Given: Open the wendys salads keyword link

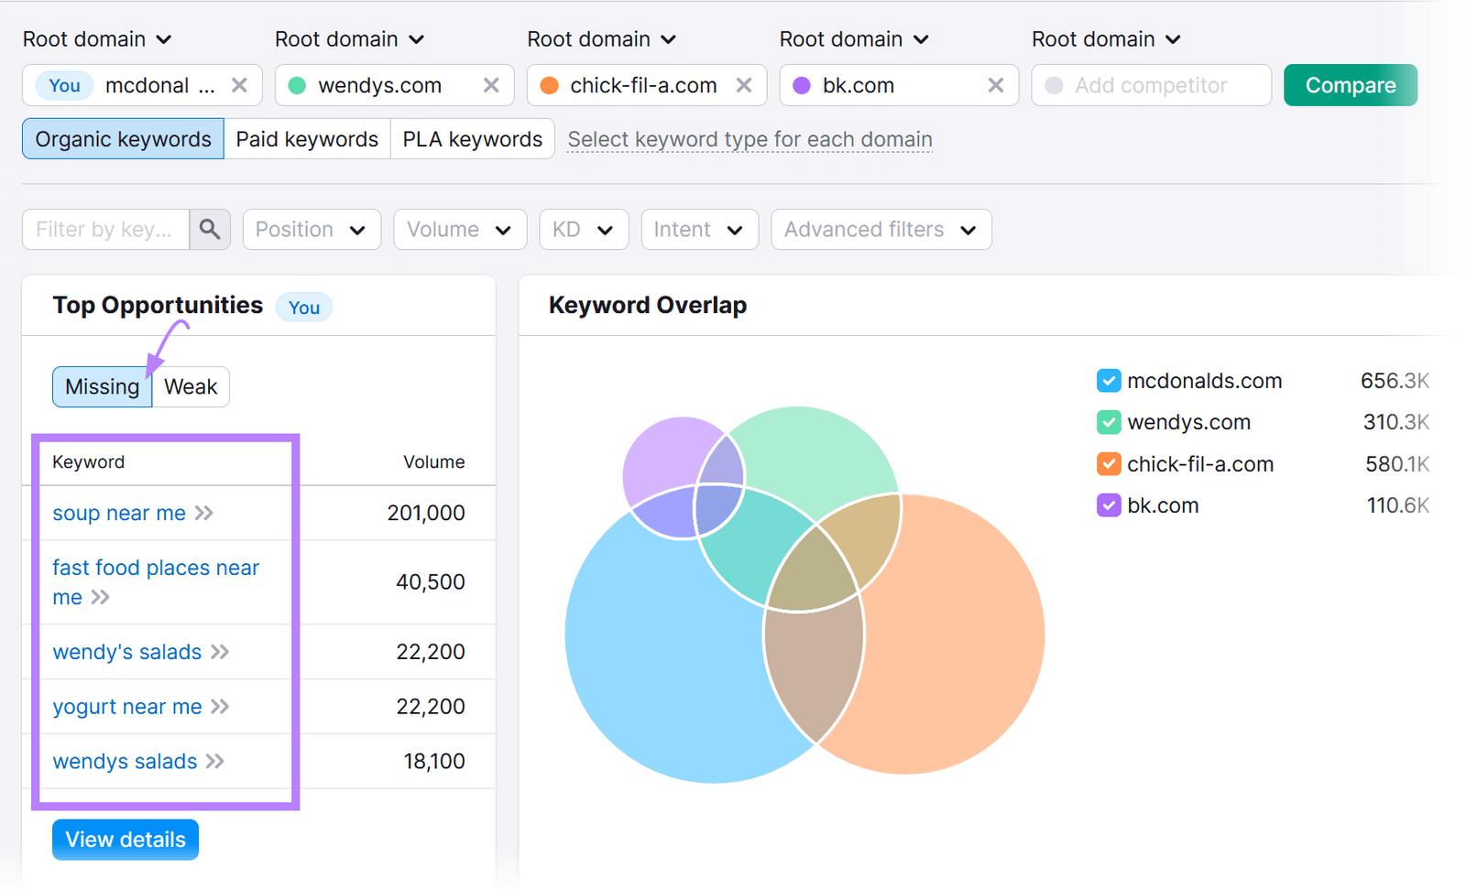Looking at the screenshot, I should (125, 762).
